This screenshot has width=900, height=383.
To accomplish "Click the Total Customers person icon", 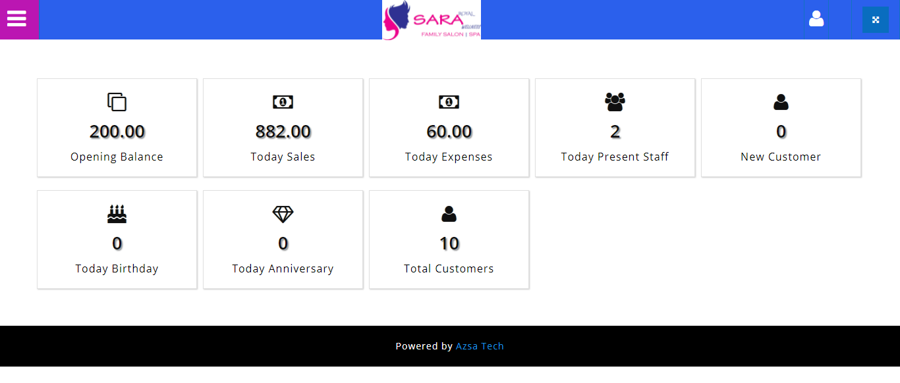I will [449, 214].
